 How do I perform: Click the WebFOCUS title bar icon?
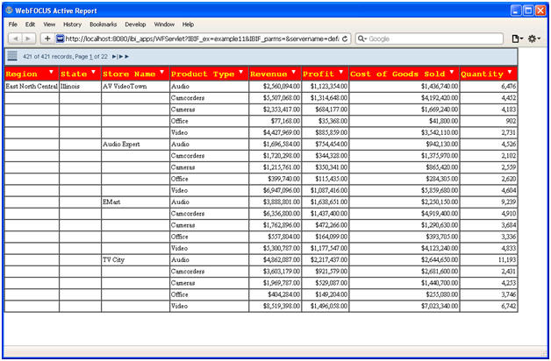point(9,11)
